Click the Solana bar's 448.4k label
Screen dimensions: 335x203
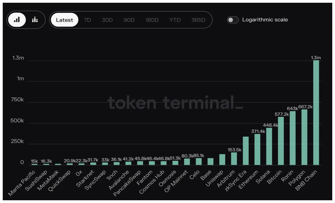(270, 125)
